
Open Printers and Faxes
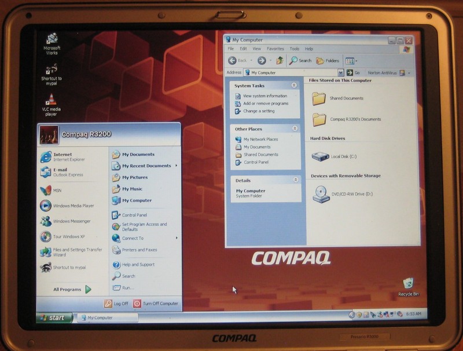(134, 250)
